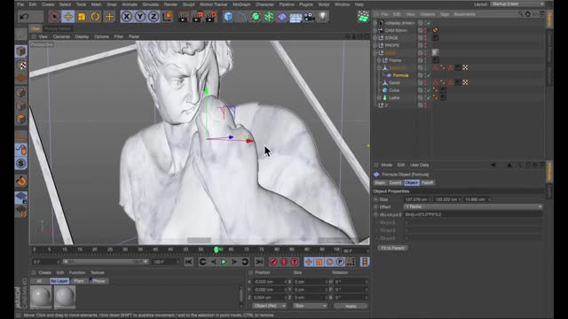Toggle the Cube object's enable checkmark
568x319 pixels.
click(429, 90)
